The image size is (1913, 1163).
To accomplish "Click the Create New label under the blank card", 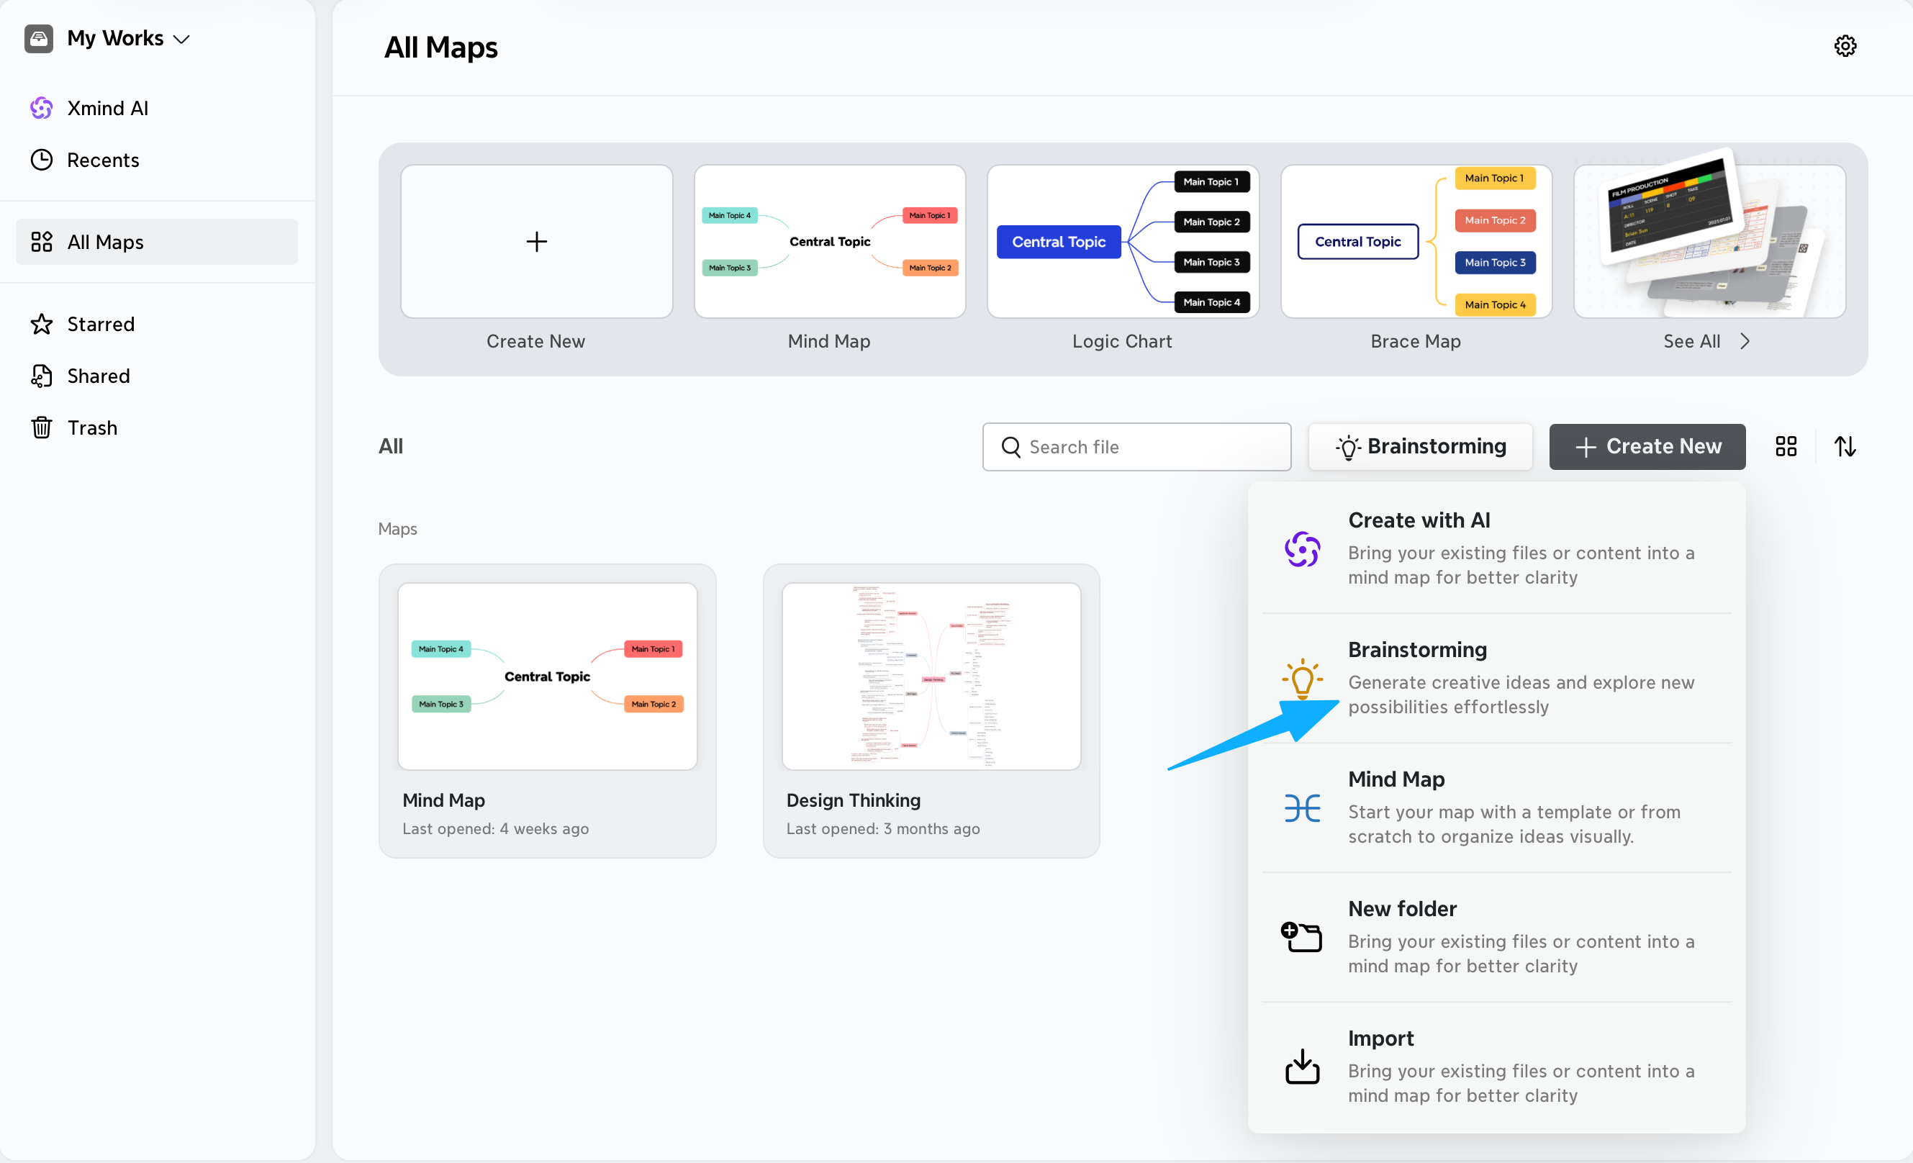I will click(535, 342).
